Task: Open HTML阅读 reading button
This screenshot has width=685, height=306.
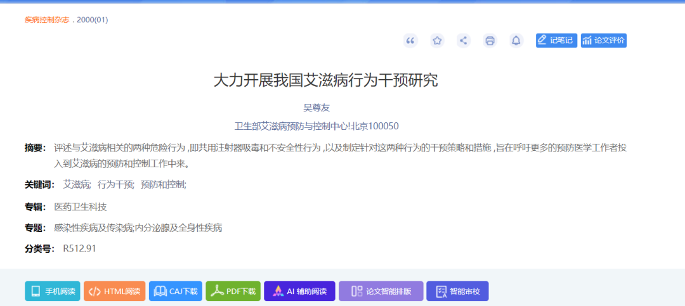Action: pyautogui.click(x=114, y=291)
